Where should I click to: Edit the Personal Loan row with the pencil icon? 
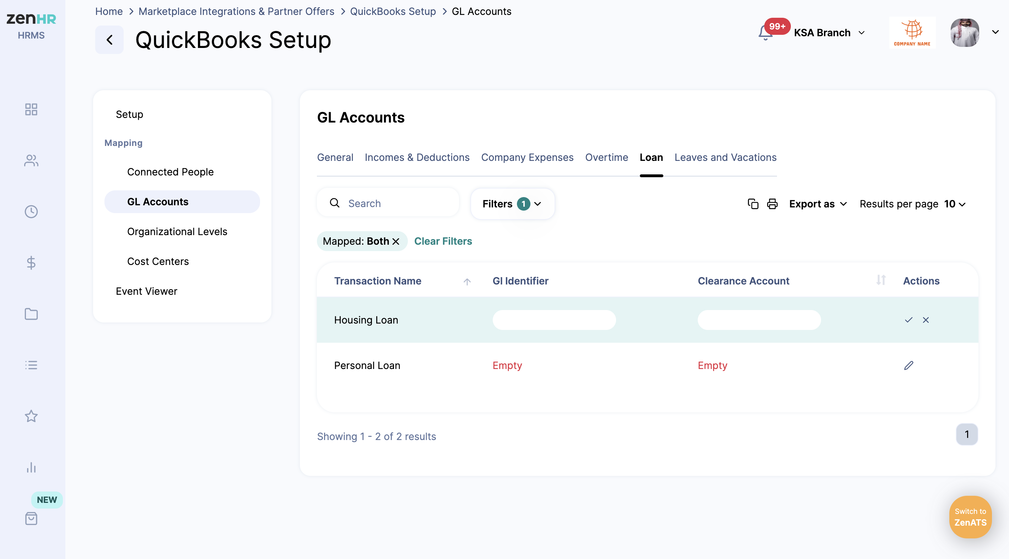pos(908,365)
